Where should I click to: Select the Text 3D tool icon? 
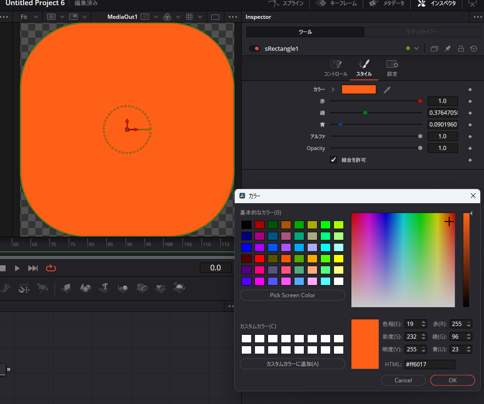pos(104,288)
